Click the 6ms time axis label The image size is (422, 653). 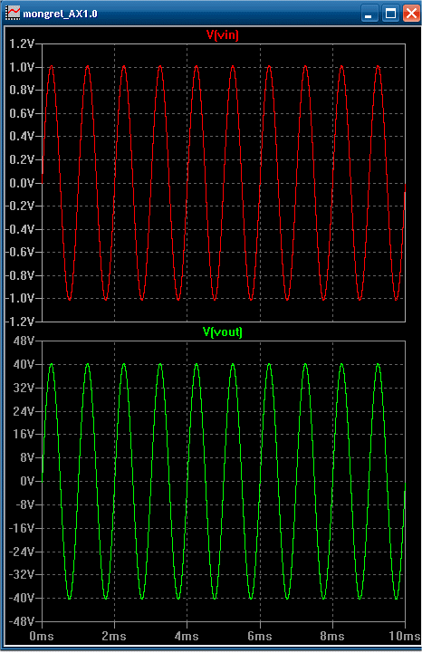(260, 636)
